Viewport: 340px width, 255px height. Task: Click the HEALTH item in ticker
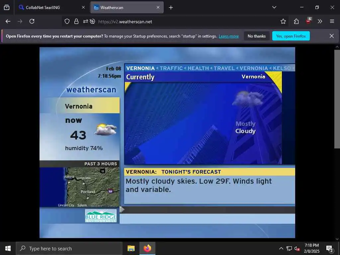pyautogui.click(x=198, y=68)
